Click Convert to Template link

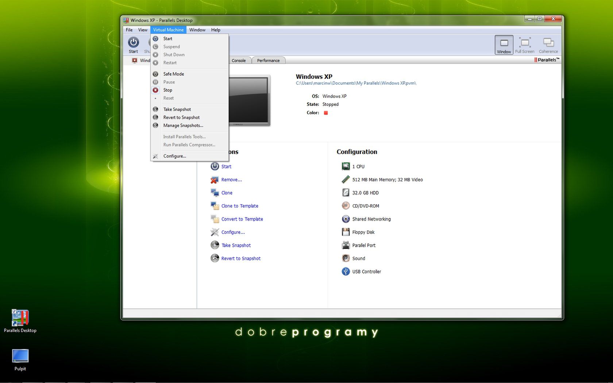(242, 219)
